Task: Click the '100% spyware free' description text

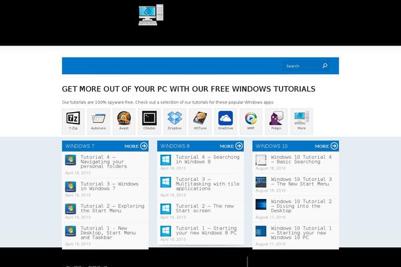Action: pyautogui.click(x=168, y=102)
